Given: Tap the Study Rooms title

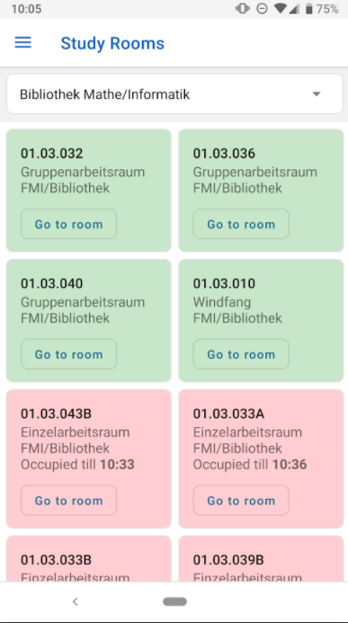Looking at the screenshot, I should point(112,43).
